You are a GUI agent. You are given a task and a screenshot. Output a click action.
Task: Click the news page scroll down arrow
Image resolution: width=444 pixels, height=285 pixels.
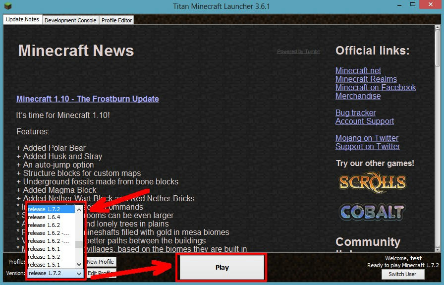tap(438, 249)
